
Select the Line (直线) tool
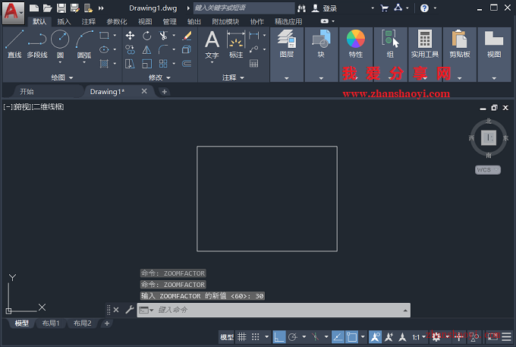click(x=14, y=44)
